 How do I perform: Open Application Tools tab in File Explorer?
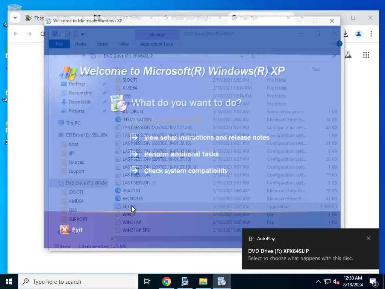(157, 44)
